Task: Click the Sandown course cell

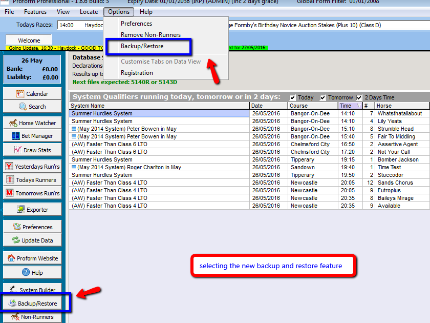Action: pos(313,167)
